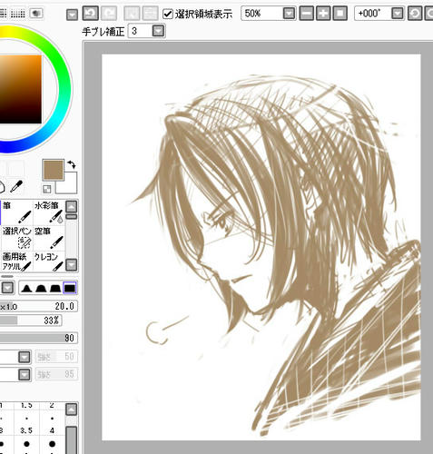
Task: Select the クレヨン crayon tool
Action: (x=49, y=262)
